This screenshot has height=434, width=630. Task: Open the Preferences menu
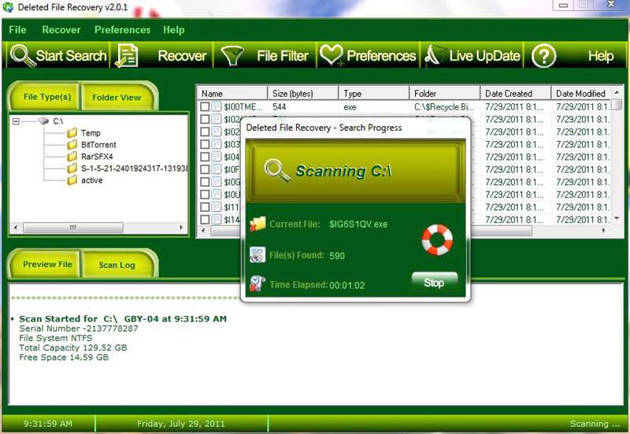123,30
